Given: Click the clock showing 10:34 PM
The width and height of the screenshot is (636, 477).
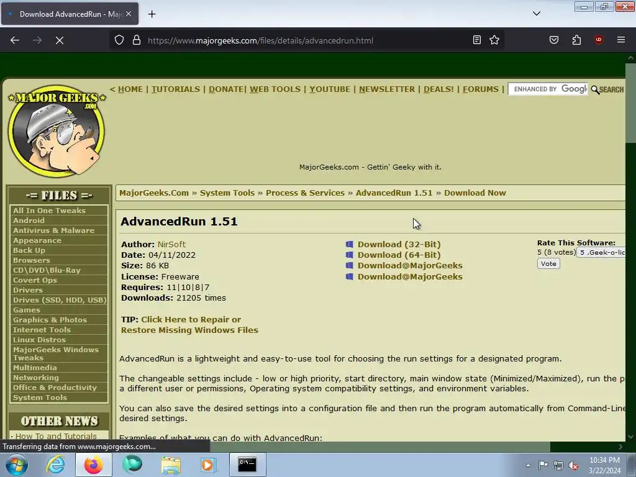Looking at the screenshot, I should (604, 460).
